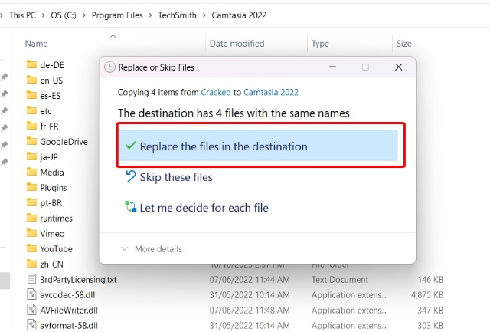Select file name 3rdPartyLicensing.txt

78,279
